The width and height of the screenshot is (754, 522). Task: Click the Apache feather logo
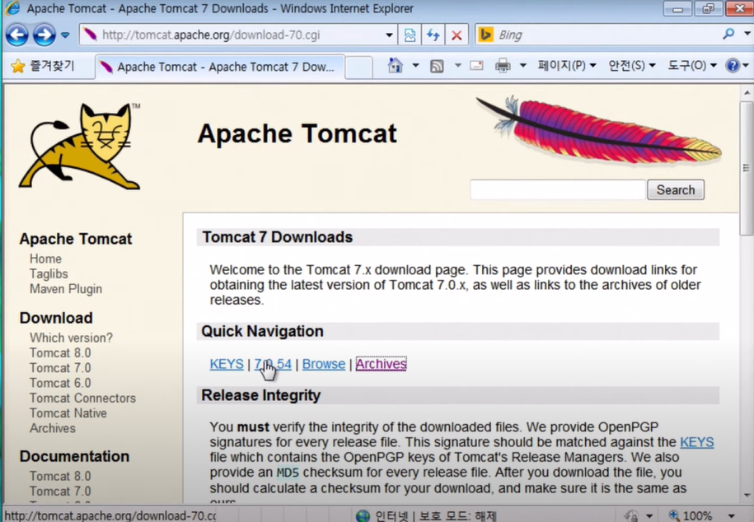[x=599, y=129]
